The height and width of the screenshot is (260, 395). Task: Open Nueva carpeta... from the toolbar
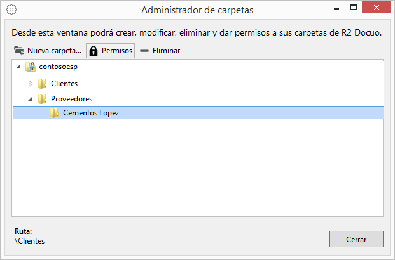tap(48, 51)
